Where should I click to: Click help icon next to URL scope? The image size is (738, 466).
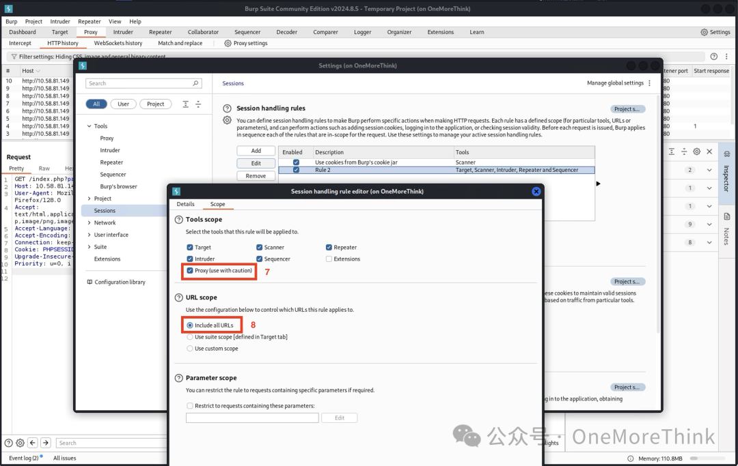pyautogui.click(x=179, y=297)
